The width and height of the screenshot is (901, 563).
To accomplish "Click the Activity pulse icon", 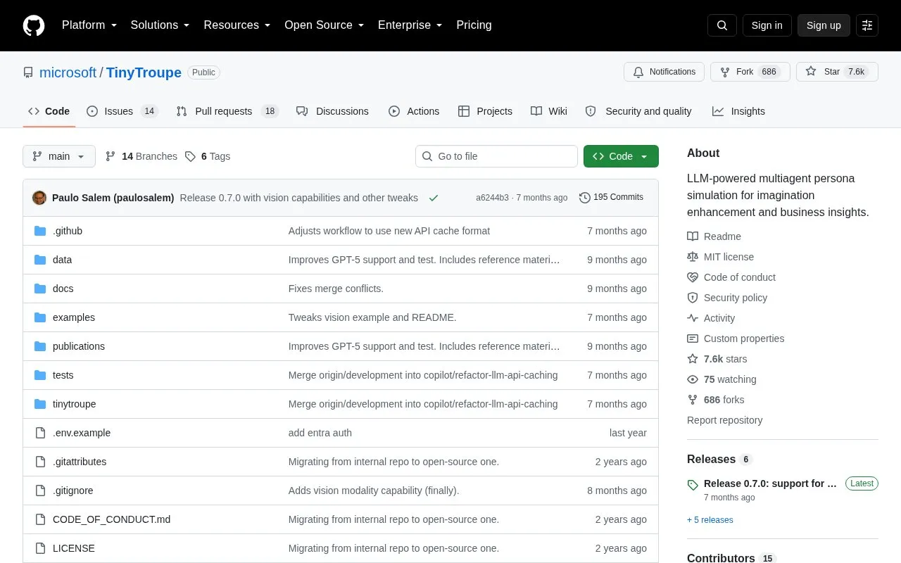I will [x=693, y=318].
